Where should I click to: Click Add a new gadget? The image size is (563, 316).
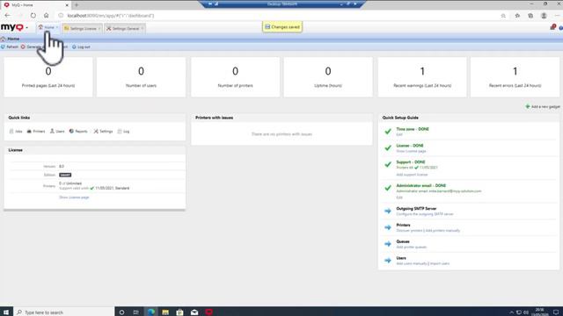click(543, 107)
